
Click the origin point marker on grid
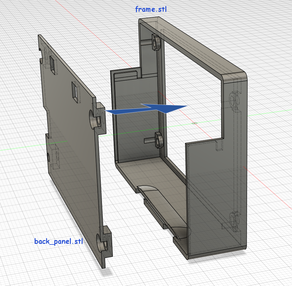click(x=194, y=123)
